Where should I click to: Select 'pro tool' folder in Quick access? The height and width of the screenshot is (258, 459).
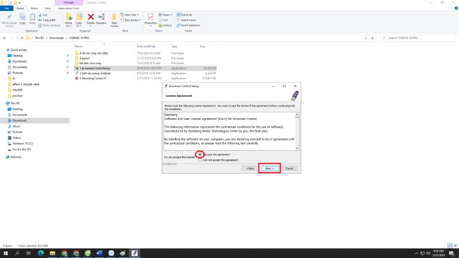coord(17,96)
